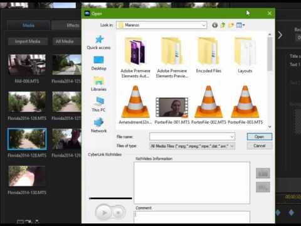Screen dimensions: 301x226
Task: Select PorterFile-002.MTS file
Action: [x=208, y=105]
